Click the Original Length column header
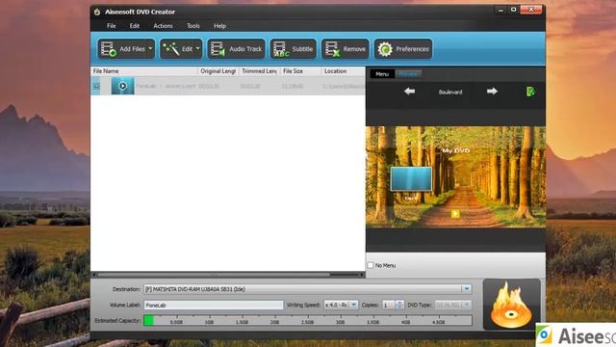616x347 pixels. pos(218,71)
